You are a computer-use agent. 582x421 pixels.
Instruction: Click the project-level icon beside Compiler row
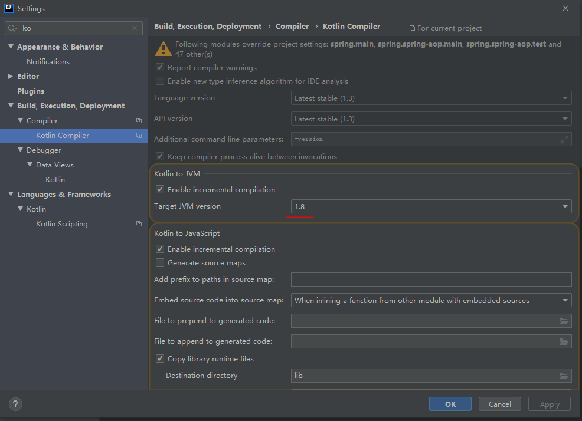tap(139, 120)
